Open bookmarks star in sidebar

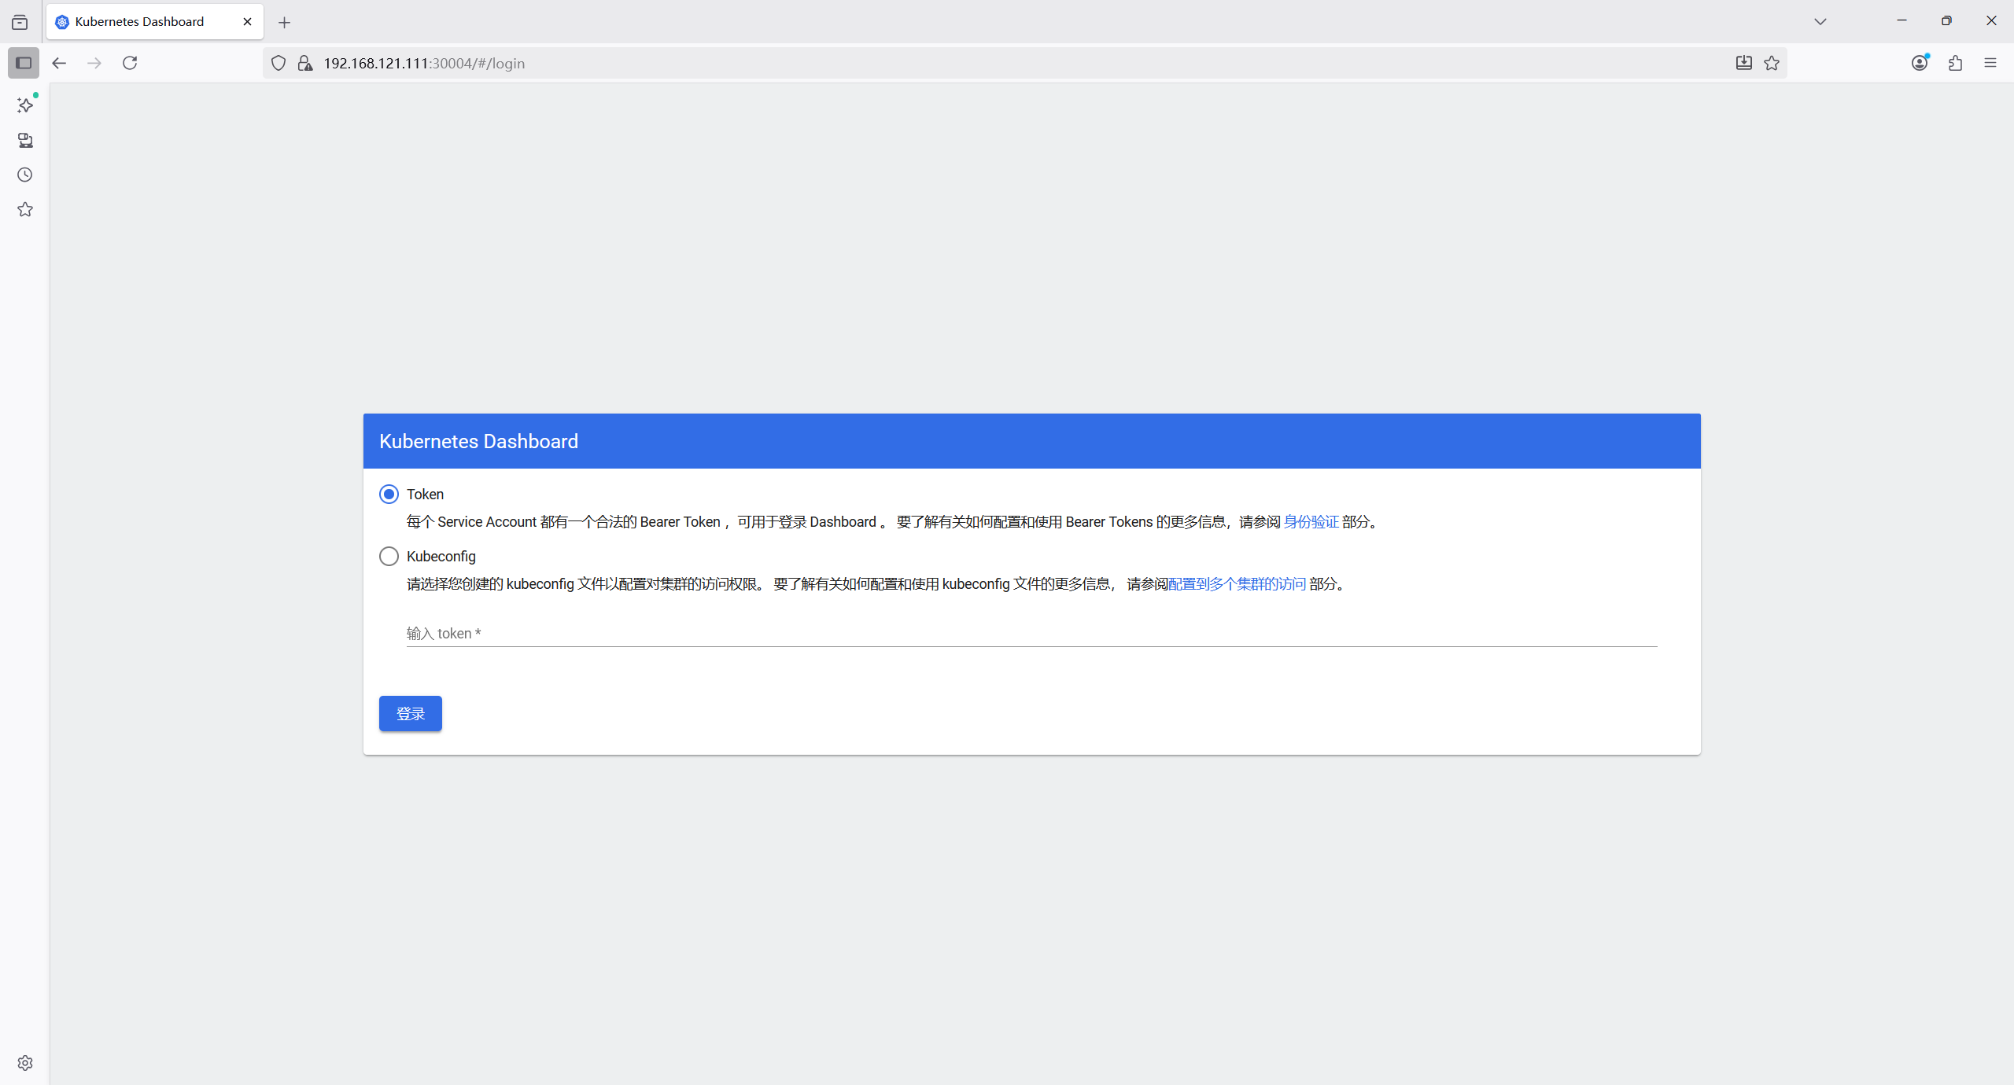click(25, 209)
